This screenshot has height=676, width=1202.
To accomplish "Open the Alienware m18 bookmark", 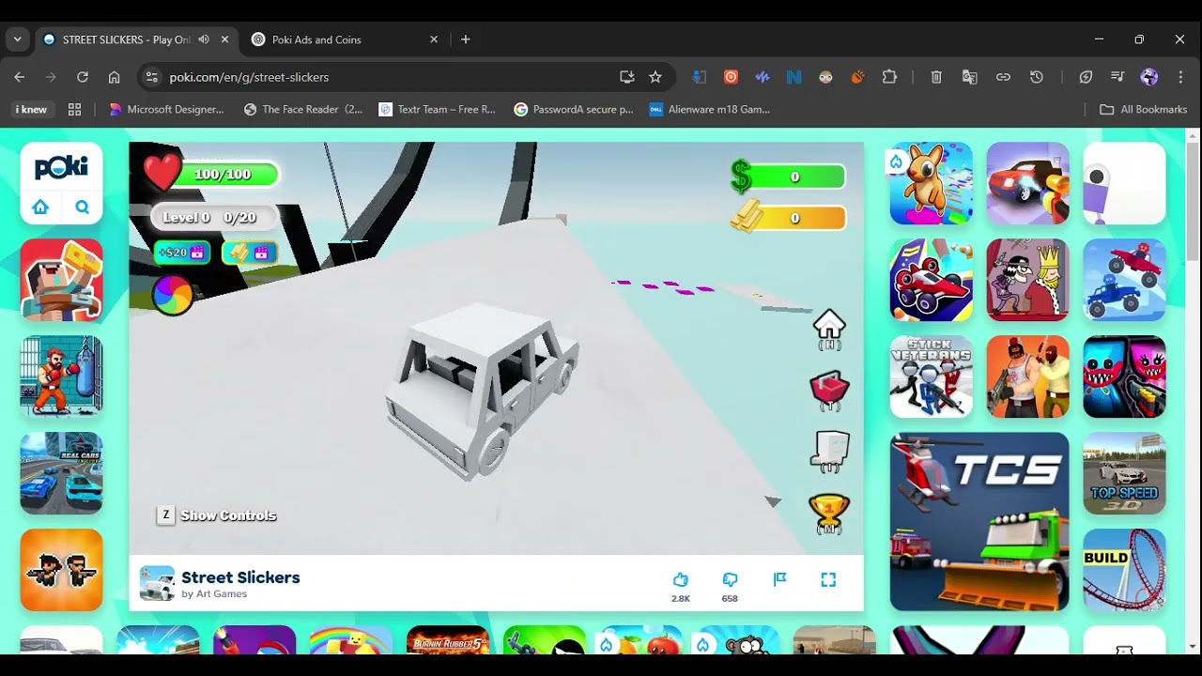I will click(709, 109).
